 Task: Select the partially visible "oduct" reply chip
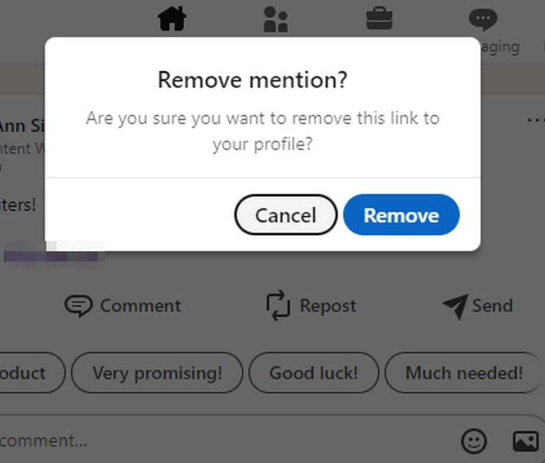point(27,373)
